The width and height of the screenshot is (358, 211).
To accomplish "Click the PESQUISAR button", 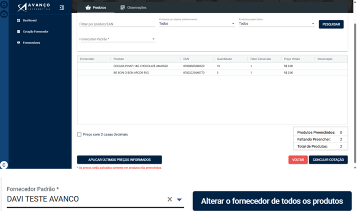I will point(331,24).
